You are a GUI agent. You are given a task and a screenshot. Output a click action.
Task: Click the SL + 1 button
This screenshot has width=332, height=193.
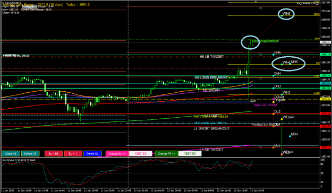pos(73,154)
